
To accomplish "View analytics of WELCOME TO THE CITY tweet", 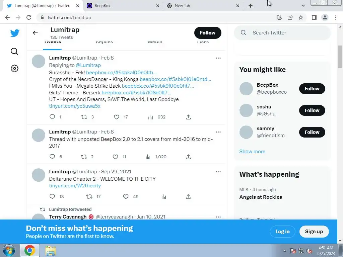I will [164, 197].
